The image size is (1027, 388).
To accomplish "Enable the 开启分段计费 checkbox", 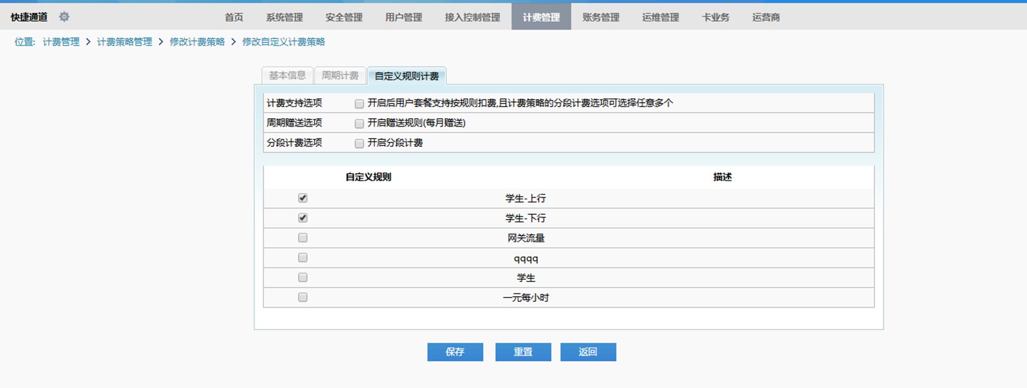I will [359, 143].
